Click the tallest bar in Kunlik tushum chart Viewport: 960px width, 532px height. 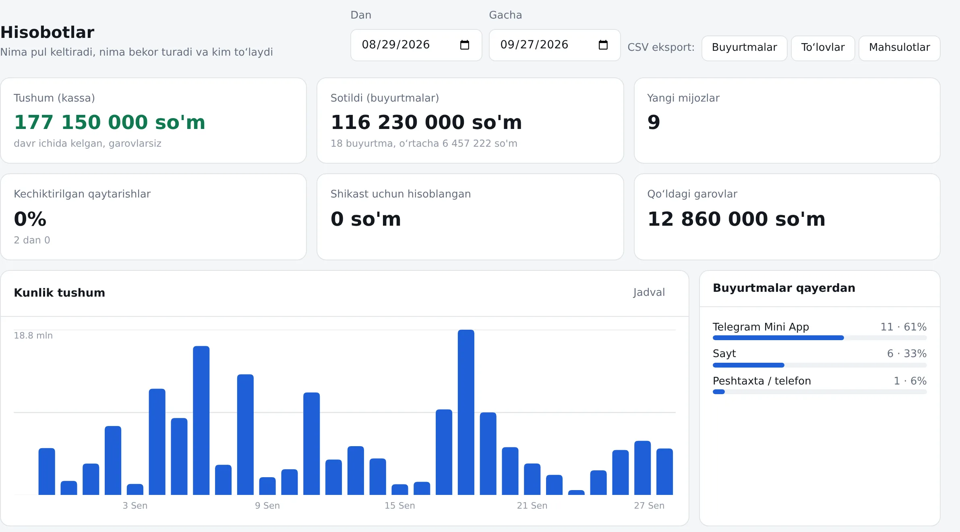coord(466,412)
